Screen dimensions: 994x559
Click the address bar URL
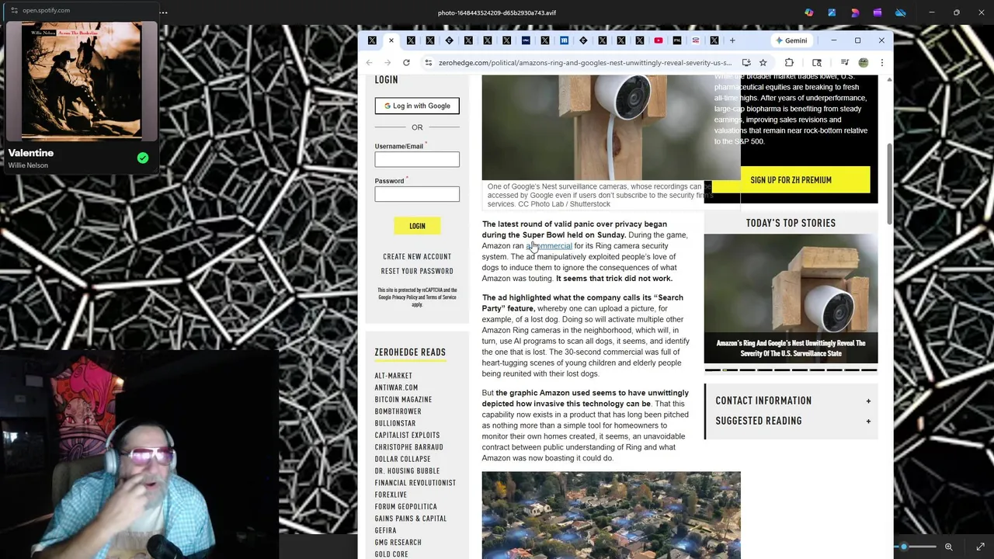[584, 63]
